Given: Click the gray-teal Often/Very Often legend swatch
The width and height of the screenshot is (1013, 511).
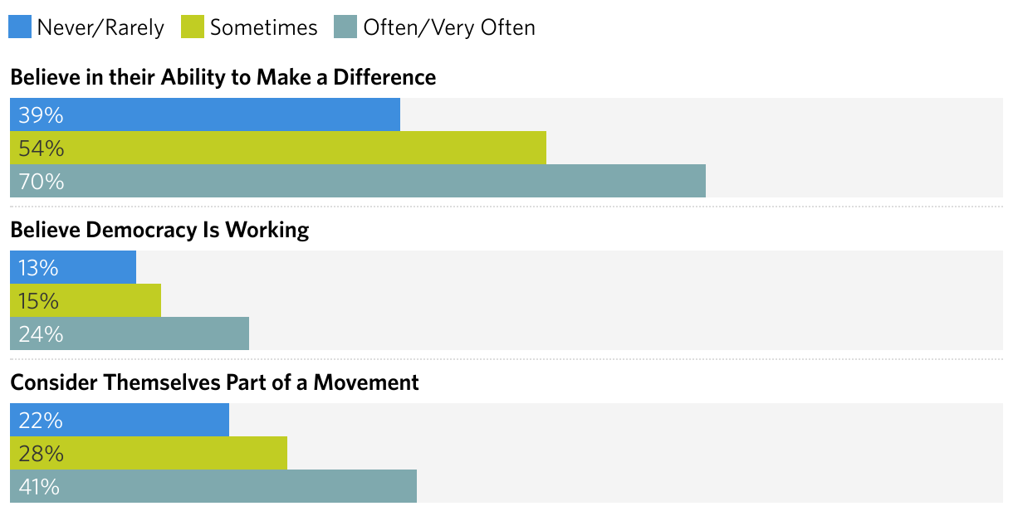Looking at the screenshot, I should (345, 27).
